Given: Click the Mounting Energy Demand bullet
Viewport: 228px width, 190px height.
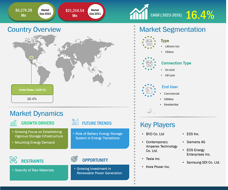Looking at the screenshot, I should [35, 142].
